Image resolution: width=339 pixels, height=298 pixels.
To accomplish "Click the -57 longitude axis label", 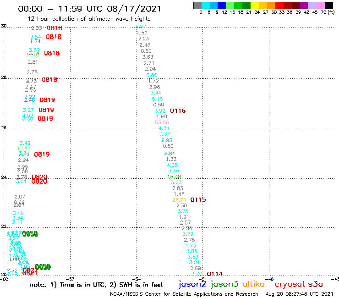I will (x=70, y=279).
